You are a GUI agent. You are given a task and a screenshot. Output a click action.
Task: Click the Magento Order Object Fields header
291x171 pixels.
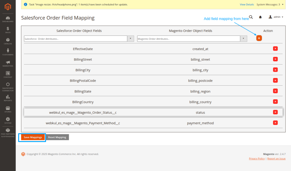191,31
